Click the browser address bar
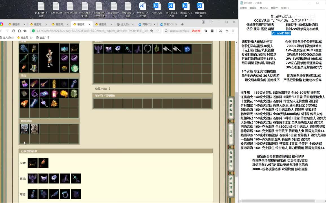326x203 pixels. click(92, 31)
